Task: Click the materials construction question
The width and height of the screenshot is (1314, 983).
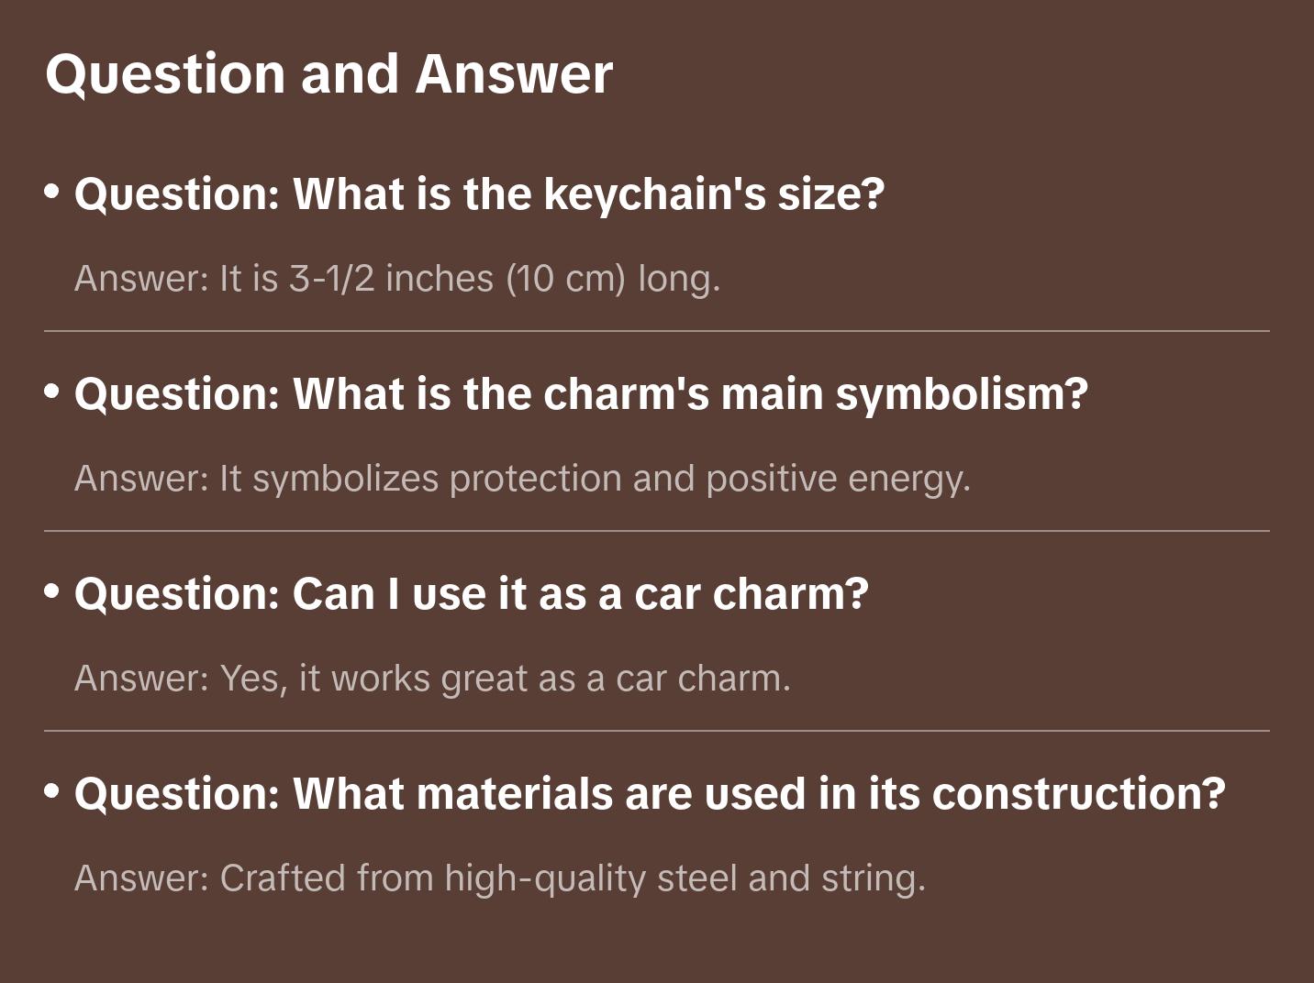Action: (x=650, y=793)
